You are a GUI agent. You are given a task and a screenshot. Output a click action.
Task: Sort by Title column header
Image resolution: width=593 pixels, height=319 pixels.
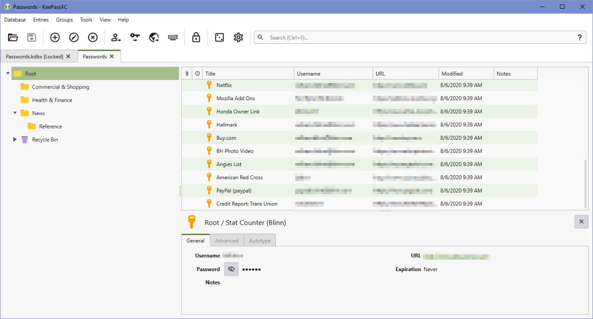(x=248, y=74)
